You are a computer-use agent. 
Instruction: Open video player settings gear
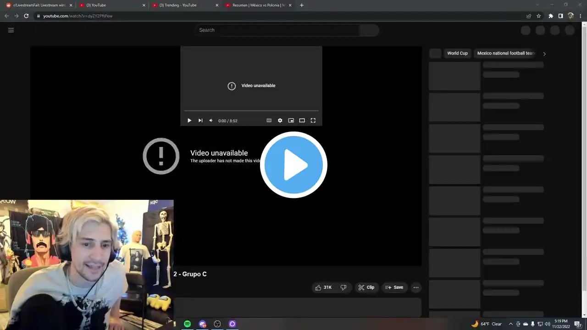(x=280, y=121)
